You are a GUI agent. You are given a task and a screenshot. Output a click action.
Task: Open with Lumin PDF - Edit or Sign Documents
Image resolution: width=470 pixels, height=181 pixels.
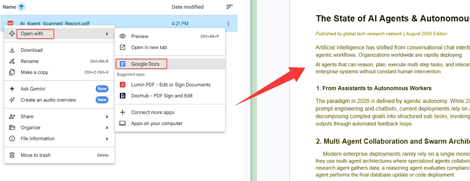(170, 85)
